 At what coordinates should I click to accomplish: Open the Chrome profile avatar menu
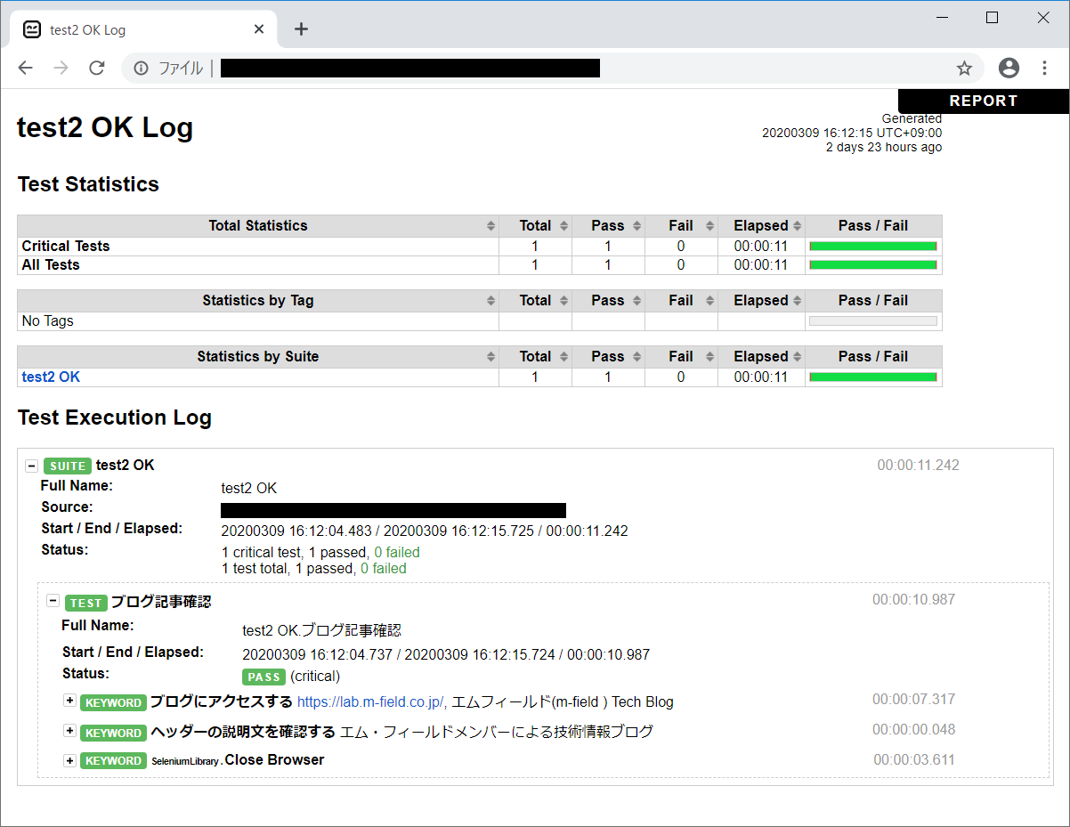[x=1009, y=68]
